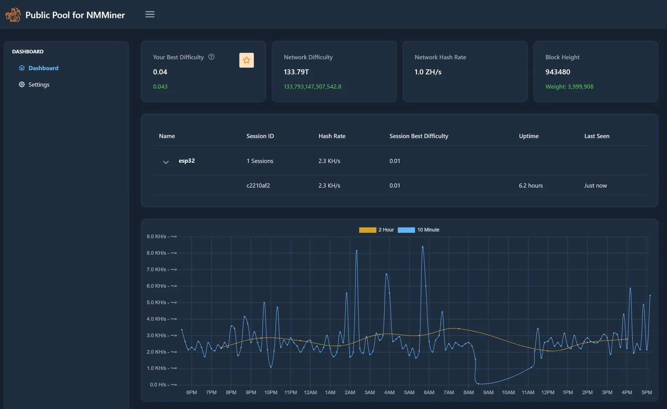Click the yellow 2 Hour legend swatch
This screenshot has width=667, height=409.
(367, 230)
